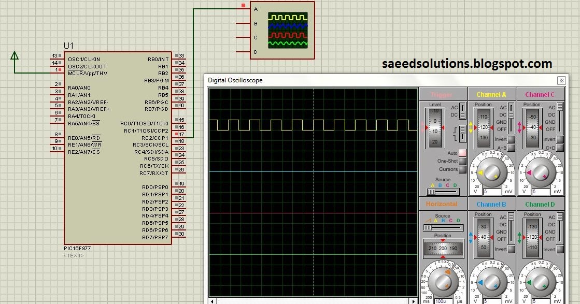The height and width of the screenshot is (304, 580).
Task: Click Horizontal Position thumbwheel
Action: (x=443, y=248)
